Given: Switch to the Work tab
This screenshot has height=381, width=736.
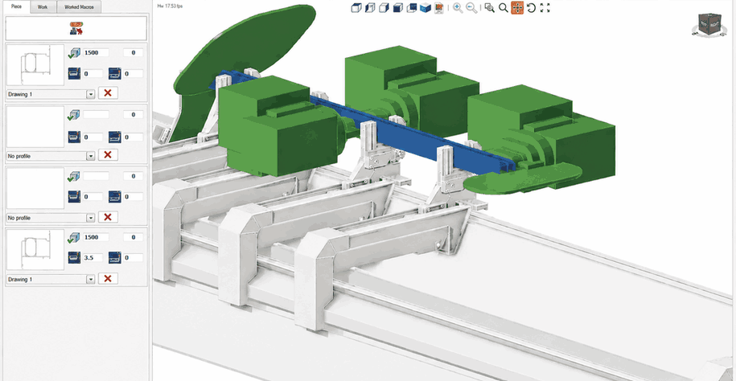Looking at the screenshot, I should pos(43,7).
